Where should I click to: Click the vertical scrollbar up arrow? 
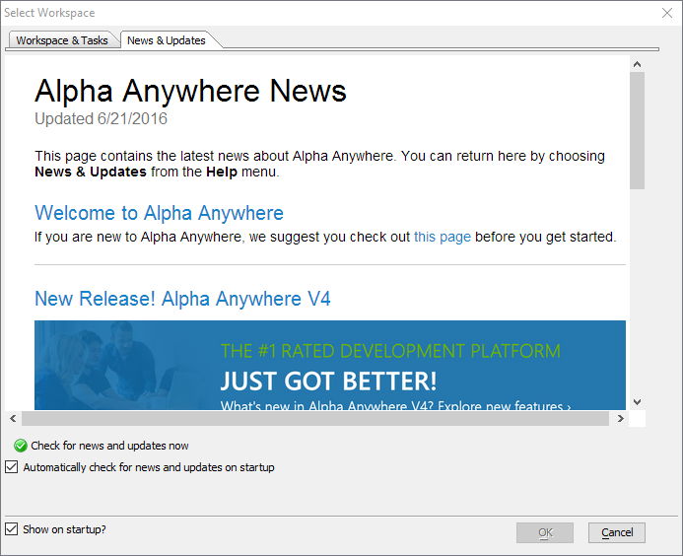click(637, 64)
